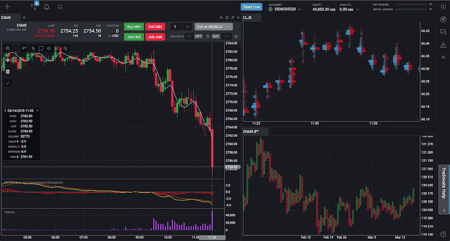The image size is (450, 241).
Task: Zoom in on the ESM8 chart
Action: [7, 48]
